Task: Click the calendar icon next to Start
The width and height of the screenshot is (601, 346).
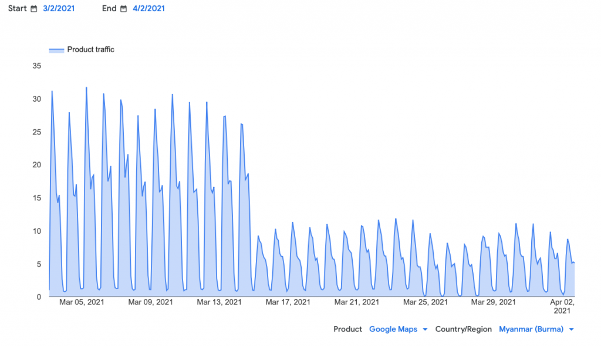Action: (x=34, y=9)
